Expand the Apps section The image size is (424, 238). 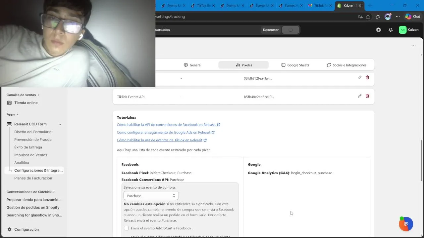12,114
